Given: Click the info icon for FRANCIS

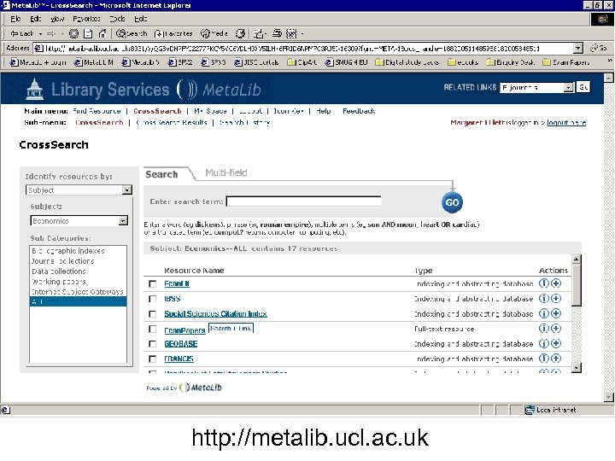Looking at the screenshot, I should pos(543,359).
